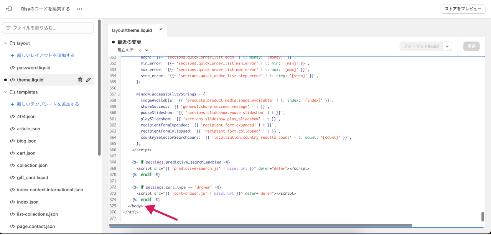491x235 pixels.
Task: Click the editor horizontal scrollbar
Action: [x=261, y=225]
